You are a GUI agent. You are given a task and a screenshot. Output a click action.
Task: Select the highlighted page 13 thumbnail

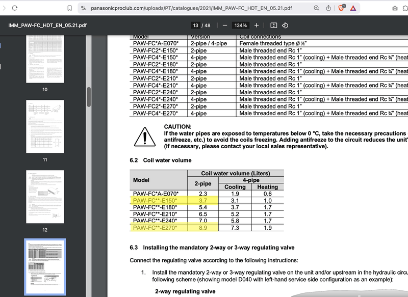45,267
